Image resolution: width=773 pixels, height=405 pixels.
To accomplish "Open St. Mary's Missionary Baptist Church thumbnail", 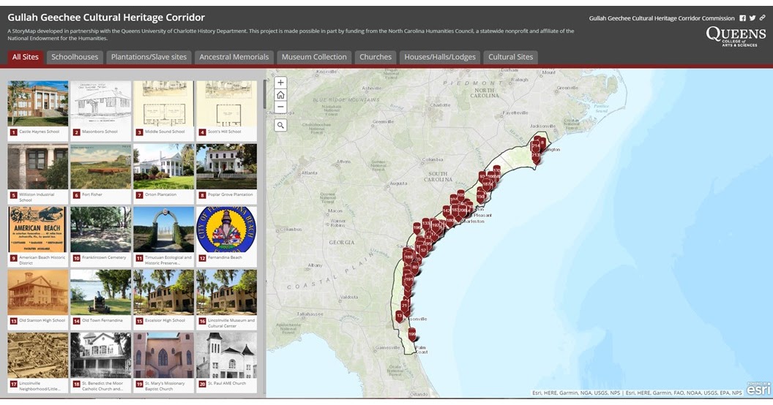I will pos(164,362).
